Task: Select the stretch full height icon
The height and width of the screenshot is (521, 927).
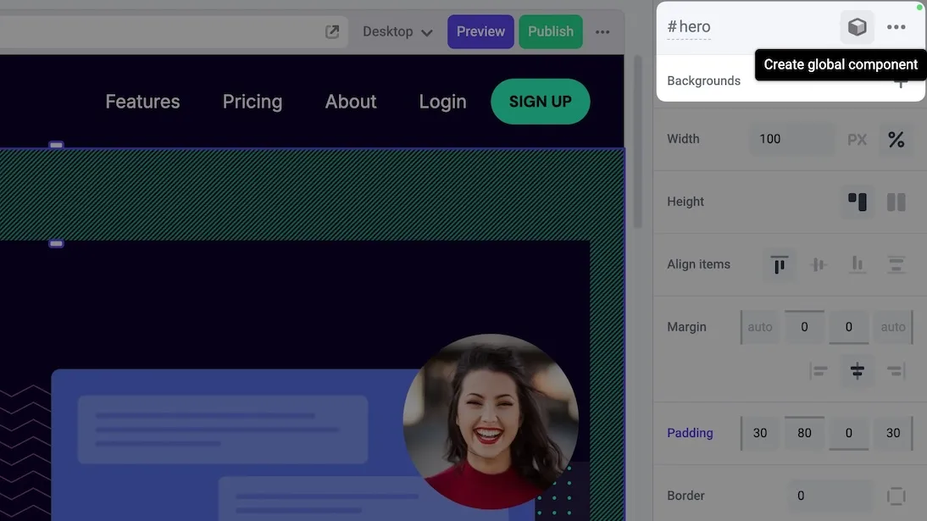Action: pyautogui.click(x=896, y=202)
